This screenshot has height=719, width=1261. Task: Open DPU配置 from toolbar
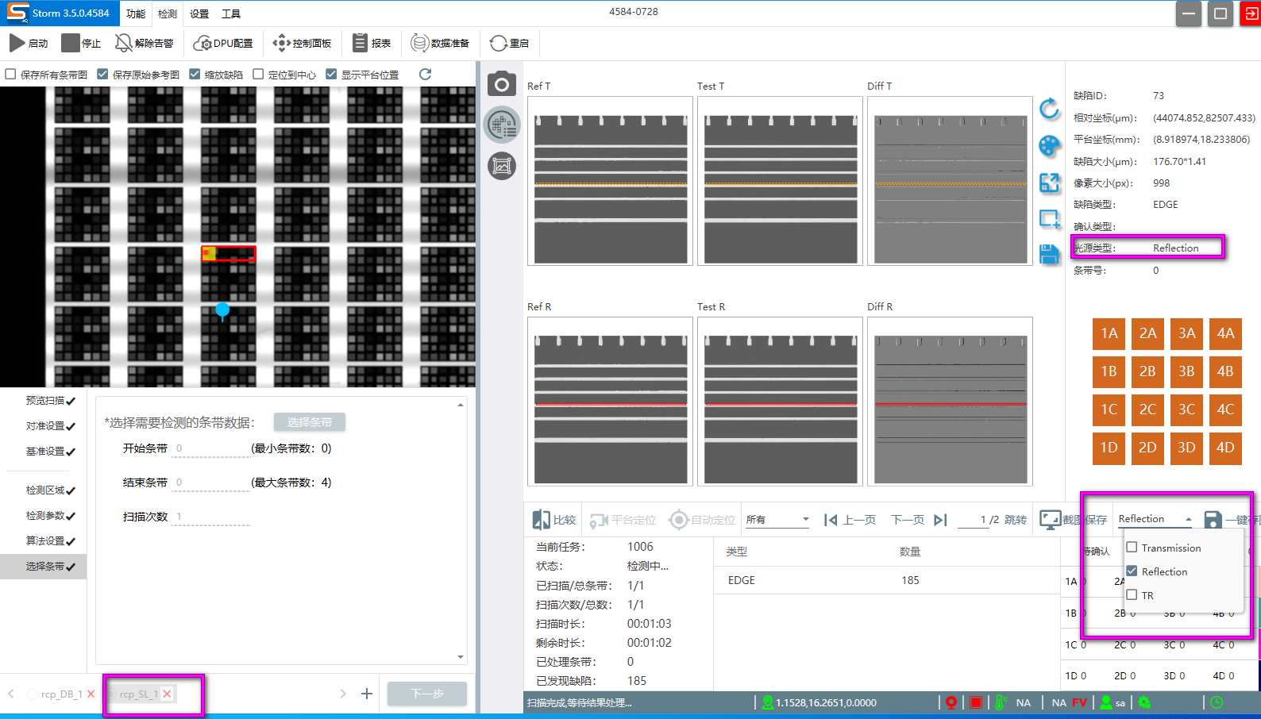point(223,43)
